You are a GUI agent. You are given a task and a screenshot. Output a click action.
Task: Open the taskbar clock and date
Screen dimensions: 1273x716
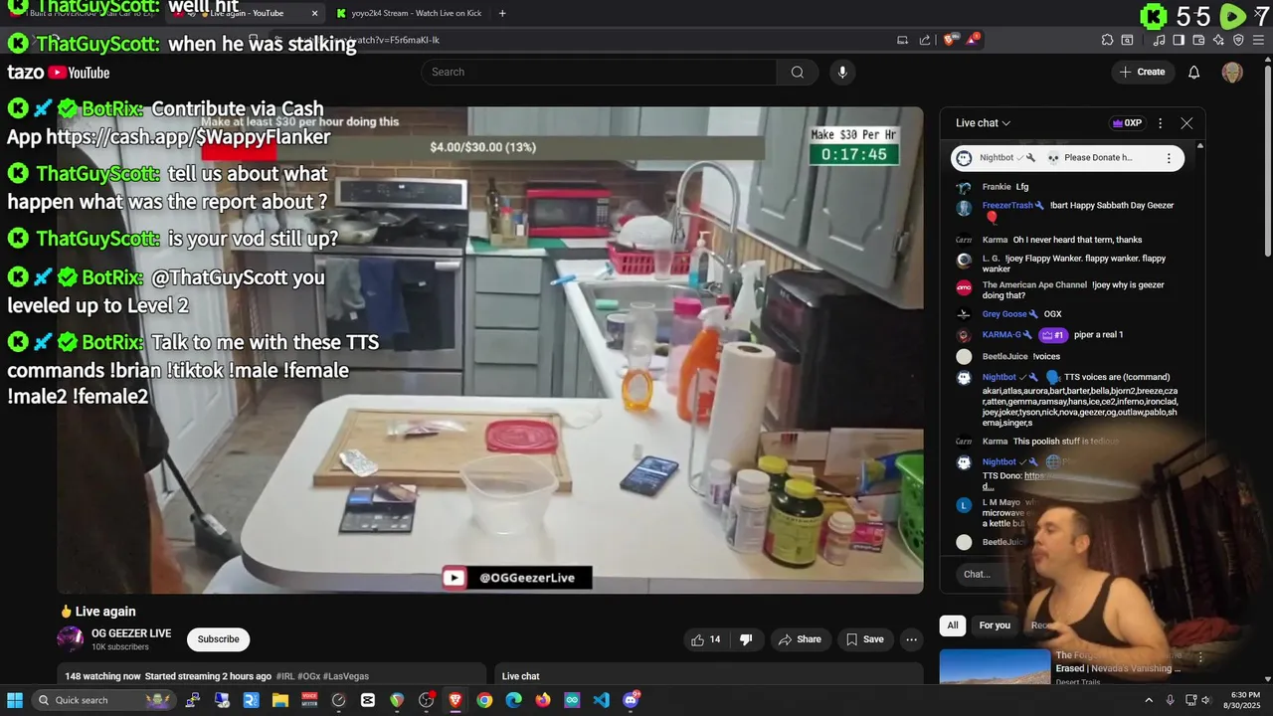(1245, 700)
